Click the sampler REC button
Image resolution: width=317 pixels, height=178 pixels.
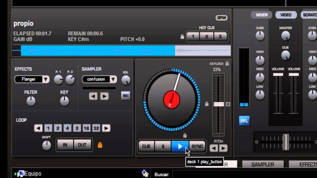pos(125,95)
